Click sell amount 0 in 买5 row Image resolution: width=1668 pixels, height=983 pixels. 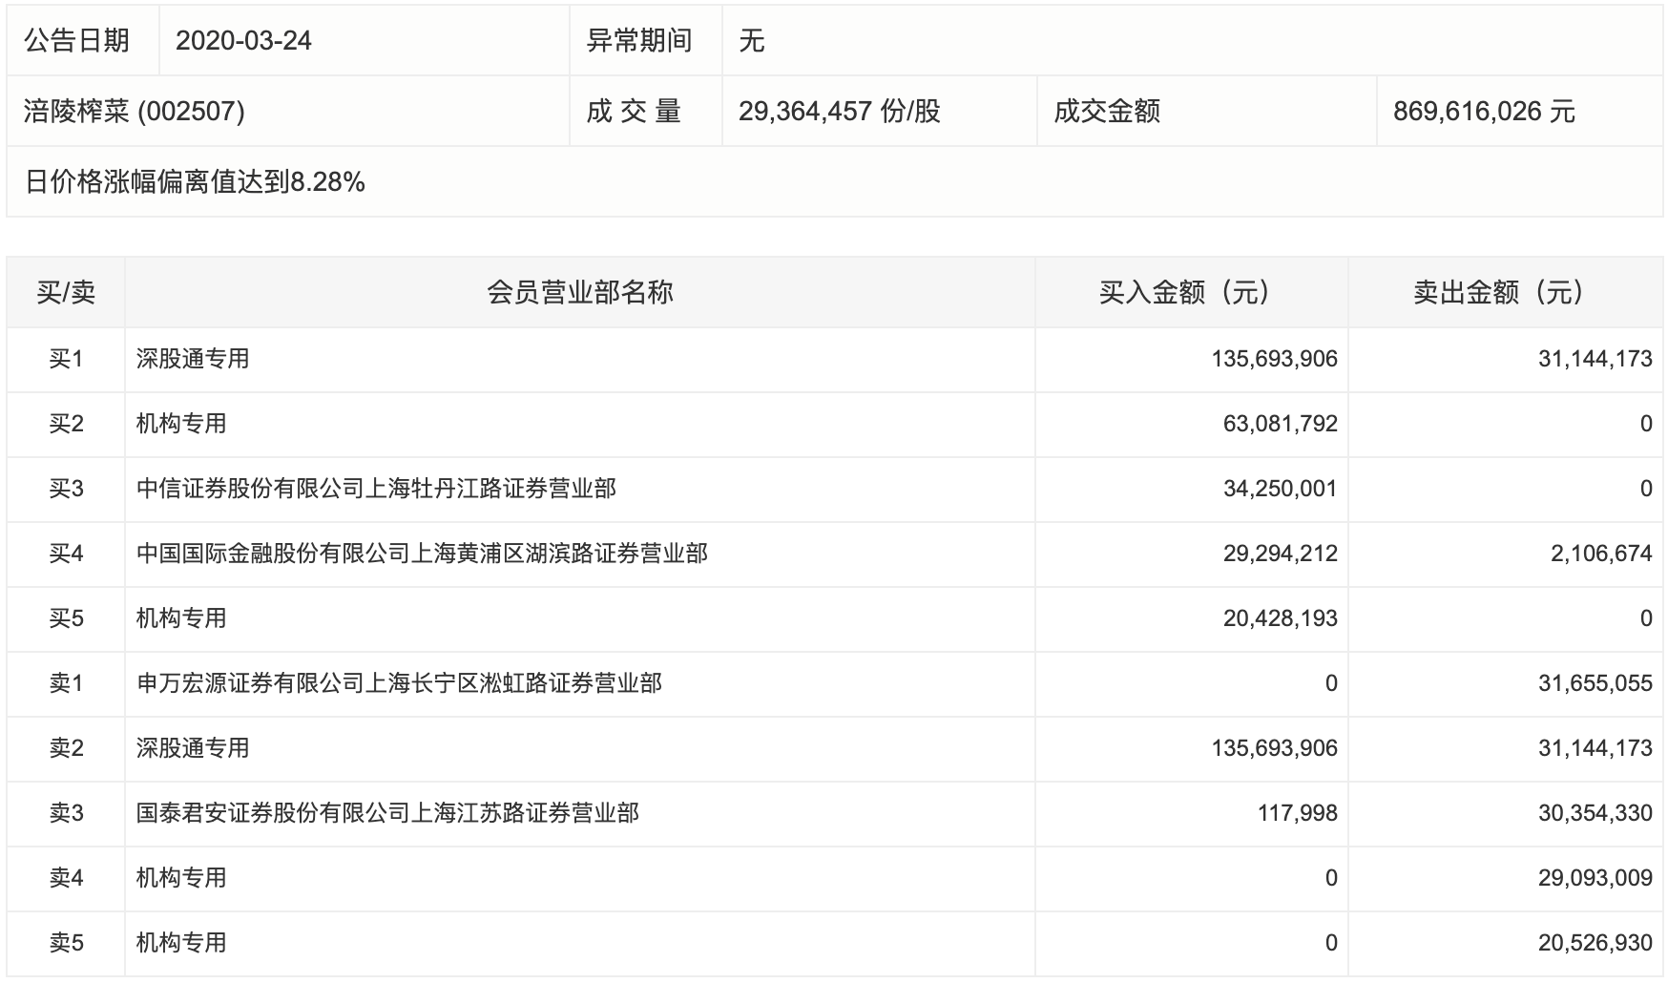pos(1646,618)
